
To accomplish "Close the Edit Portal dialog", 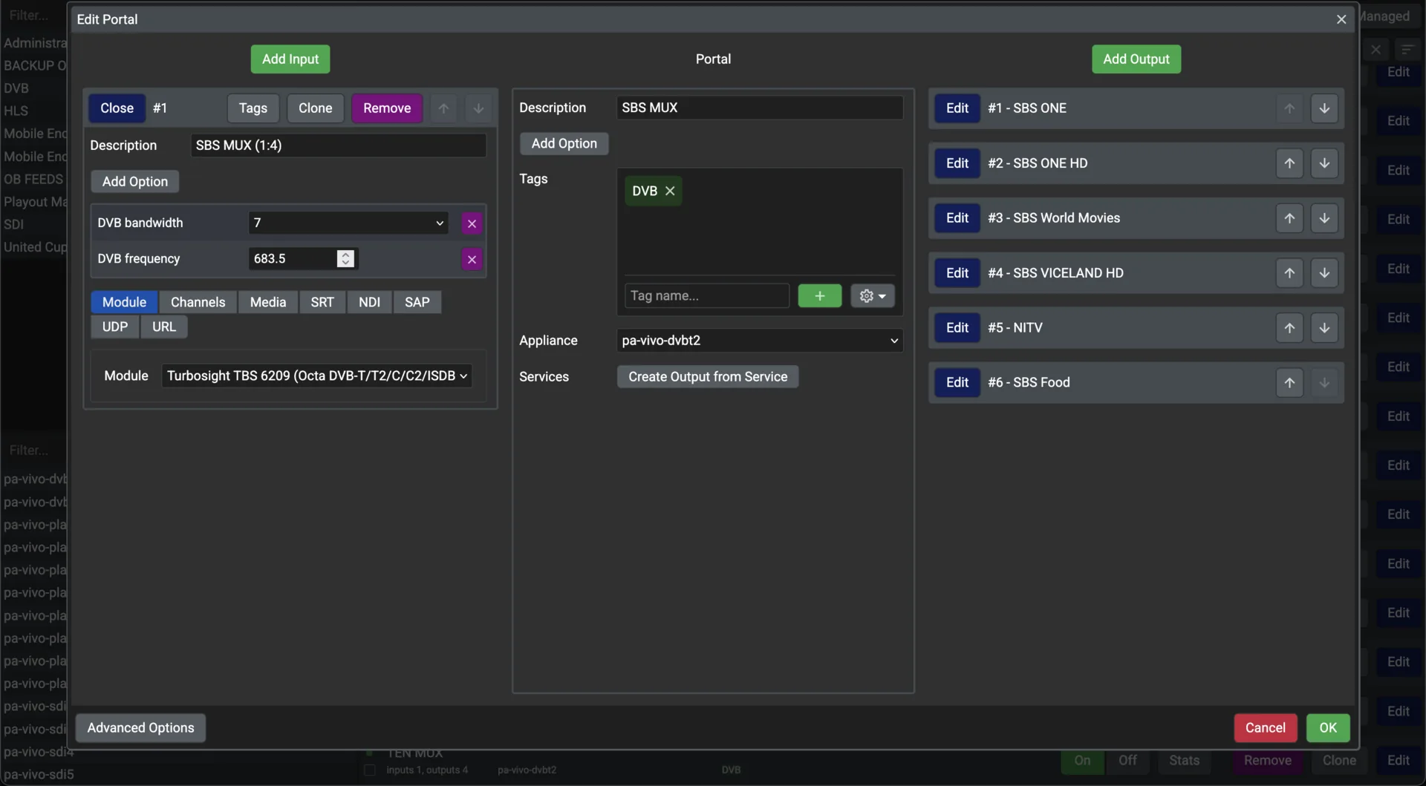I will (1341, 19).
